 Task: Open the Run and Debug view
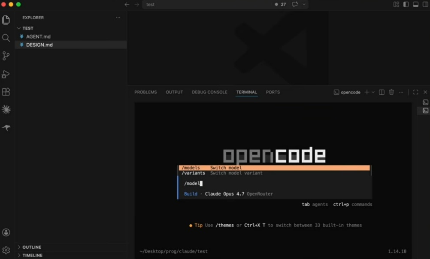[x=6, y=74]
